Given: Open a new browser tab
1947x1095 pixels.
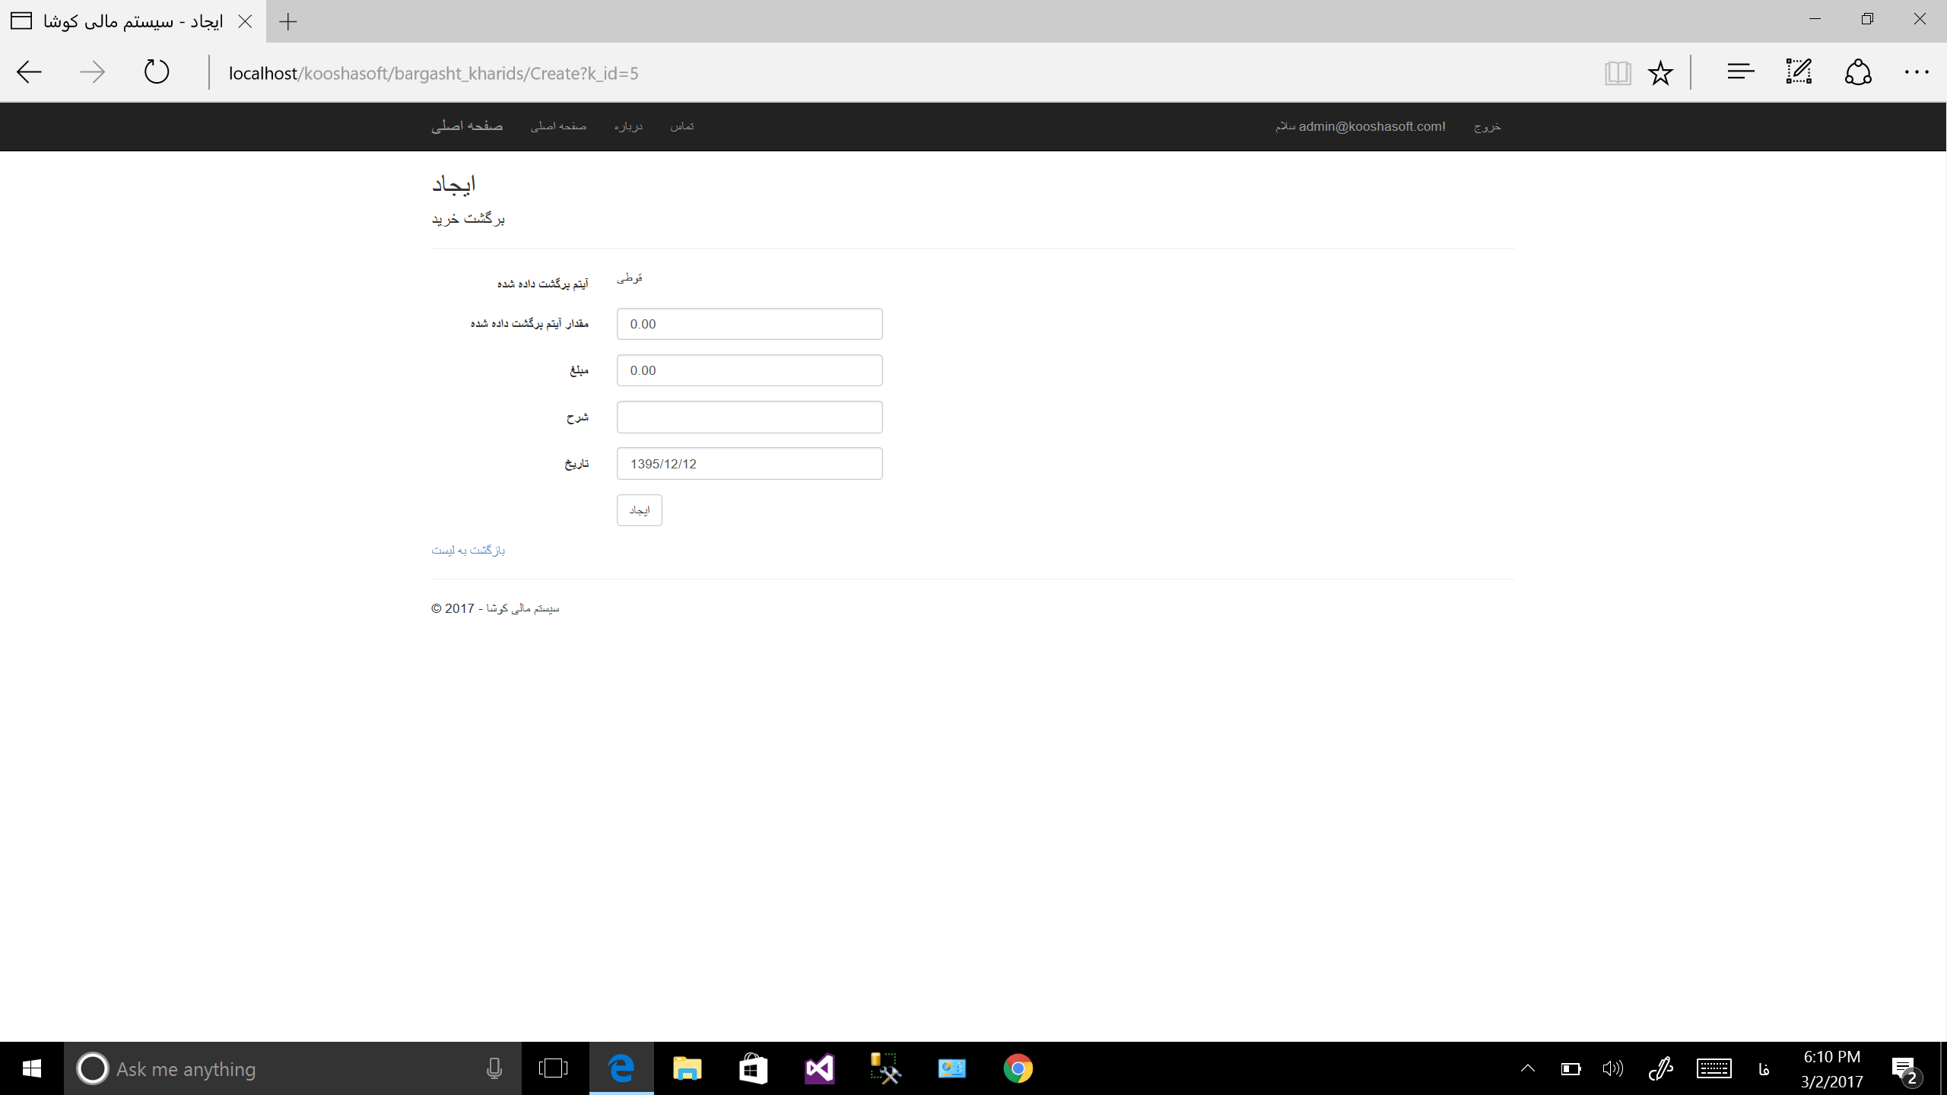Looking at the screenshot, I should [x=287, y=21].
